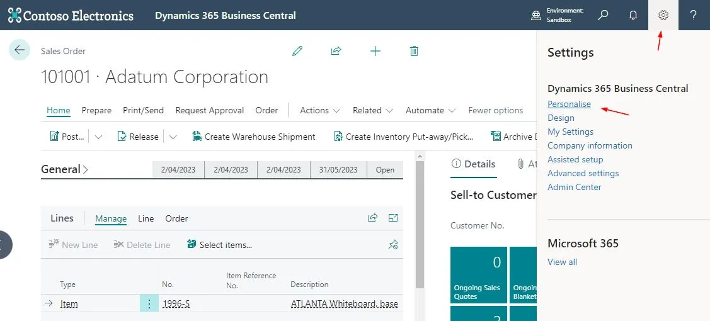The width and height of the screenshot is (710, 321).
Task: Open the Company information link
Action: [590, 145]
